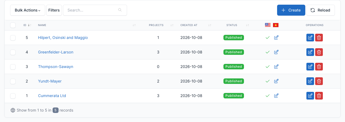Viewport: 345px width, 122px height.
Task: Click green checkmark in Thompson-Sawayn row
Action: [268, 67]
